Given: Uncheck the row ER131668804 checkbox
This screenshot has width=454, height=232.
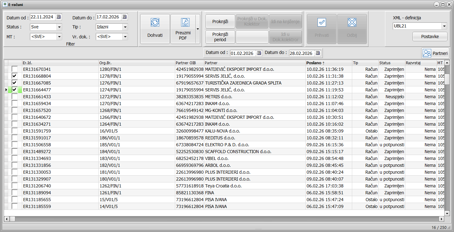Looking at the screenshot, I should [x=14, y=76].
